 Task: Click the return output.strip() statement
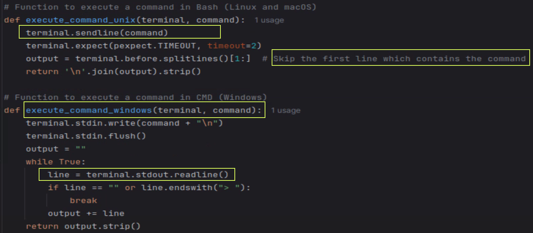pyautogui.click(x=83, y=226)
